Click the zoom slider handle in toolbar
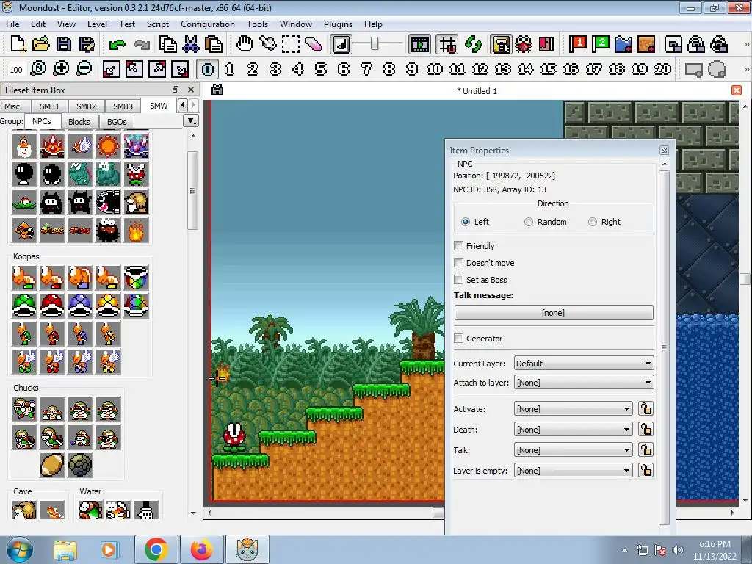This screenshot has height=564, width=752. [x=375, y=44]
